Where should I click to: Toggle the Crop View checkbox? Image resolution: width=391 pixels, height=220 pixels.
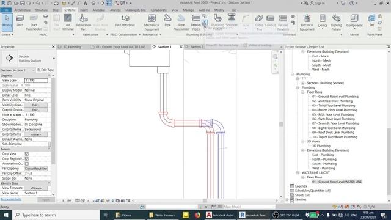pos(27,154)
